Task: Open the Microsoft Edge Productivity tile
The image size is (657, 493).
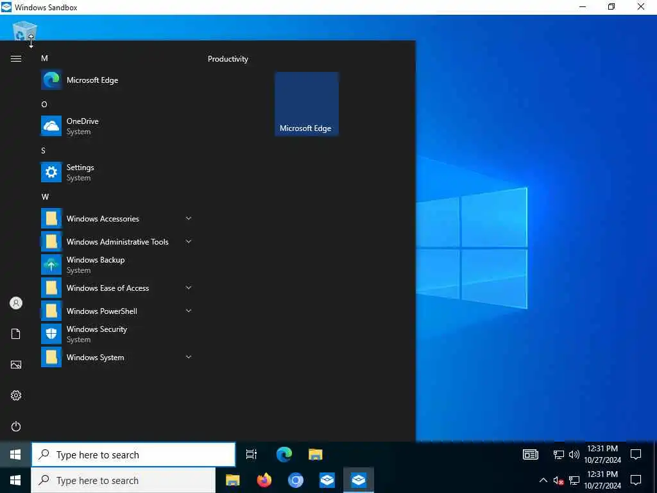Action: click(307, 104)
